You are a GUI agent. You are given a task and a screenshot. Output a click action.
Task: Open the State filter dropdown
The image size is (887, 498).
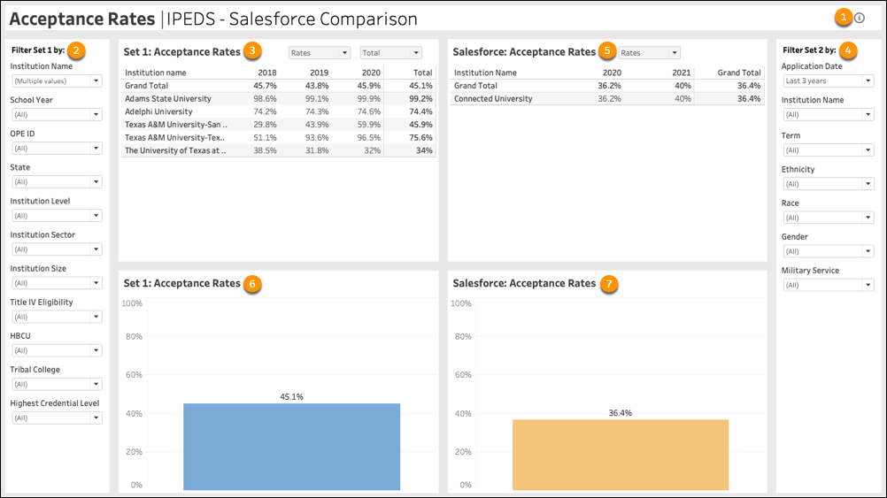(57, 182)
